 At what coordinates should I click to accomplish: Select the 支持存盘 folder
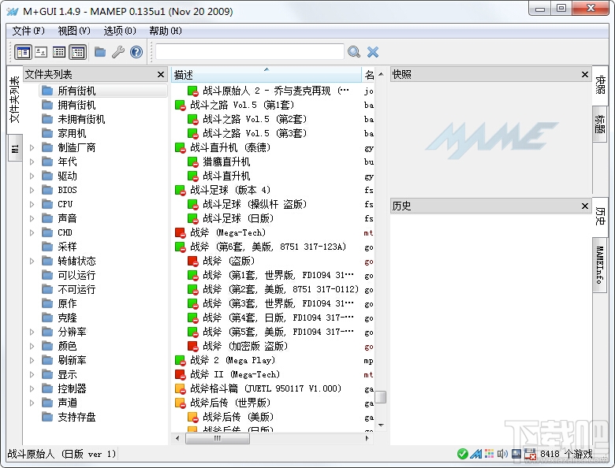point(76,417)
